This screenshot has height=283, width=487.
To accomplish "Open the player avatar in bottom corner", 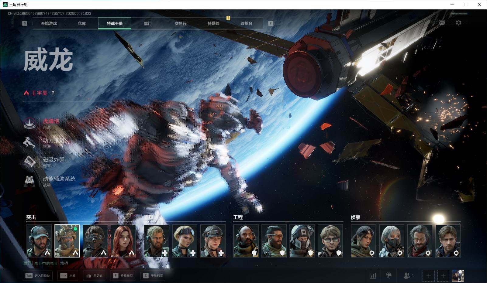I will point(458,276).
